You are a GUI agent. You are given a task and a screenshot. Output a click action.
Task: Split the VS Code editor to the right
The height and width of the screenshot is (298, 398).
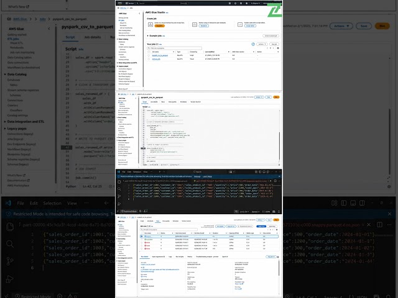(x=275, y=181)
